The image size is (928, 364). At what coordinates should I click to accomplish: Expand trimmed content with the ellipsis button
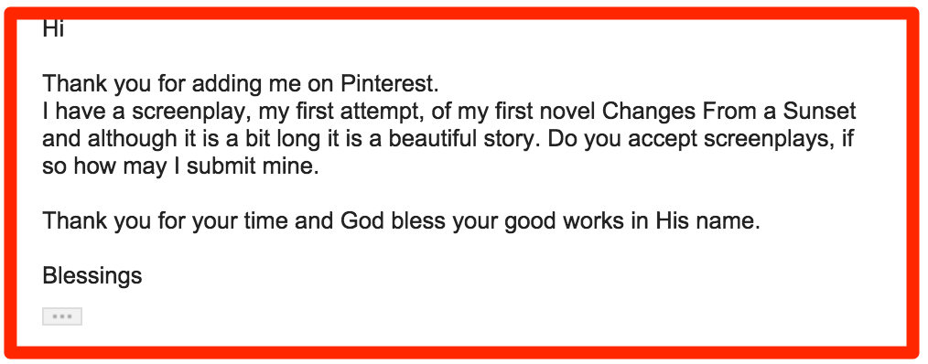(x=62, y=316)
